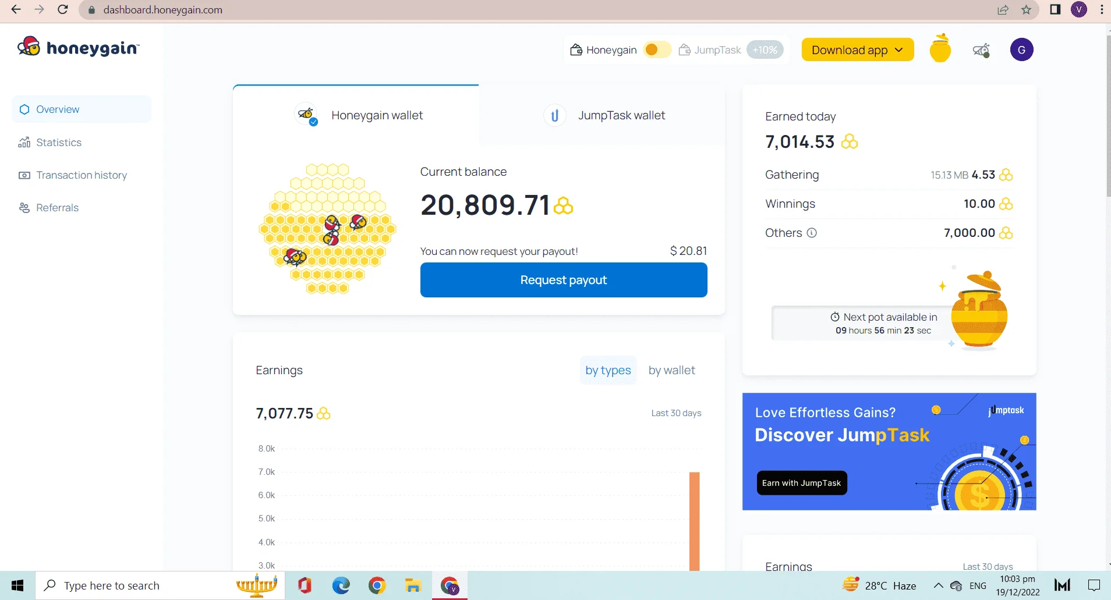The height and width of the screenshot is (600, 1111).
Task: Click the site lock icon in address bar
Action: click(x=91, y=10)
